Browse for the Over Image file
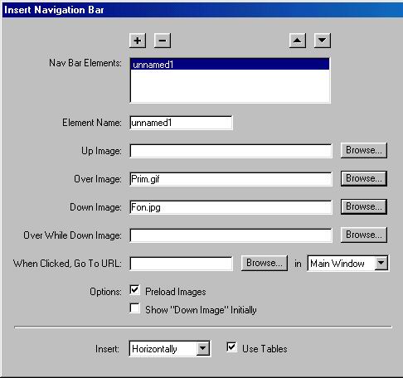 click(x=364, y=178)
